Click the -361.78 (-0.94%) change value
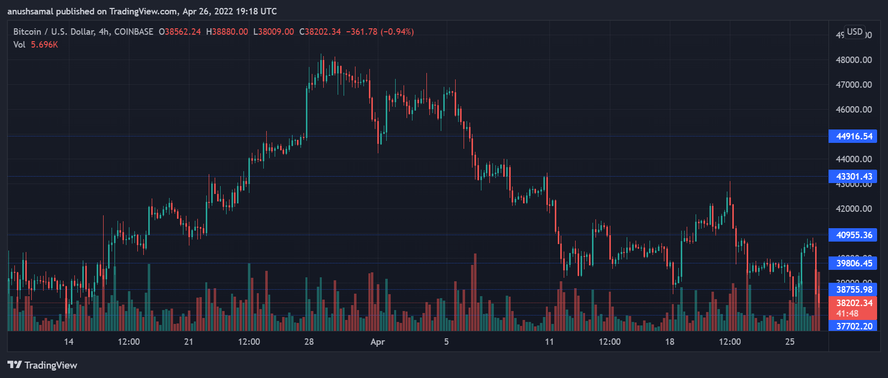Viewport: 888px width, 378px height. point(380,32)
